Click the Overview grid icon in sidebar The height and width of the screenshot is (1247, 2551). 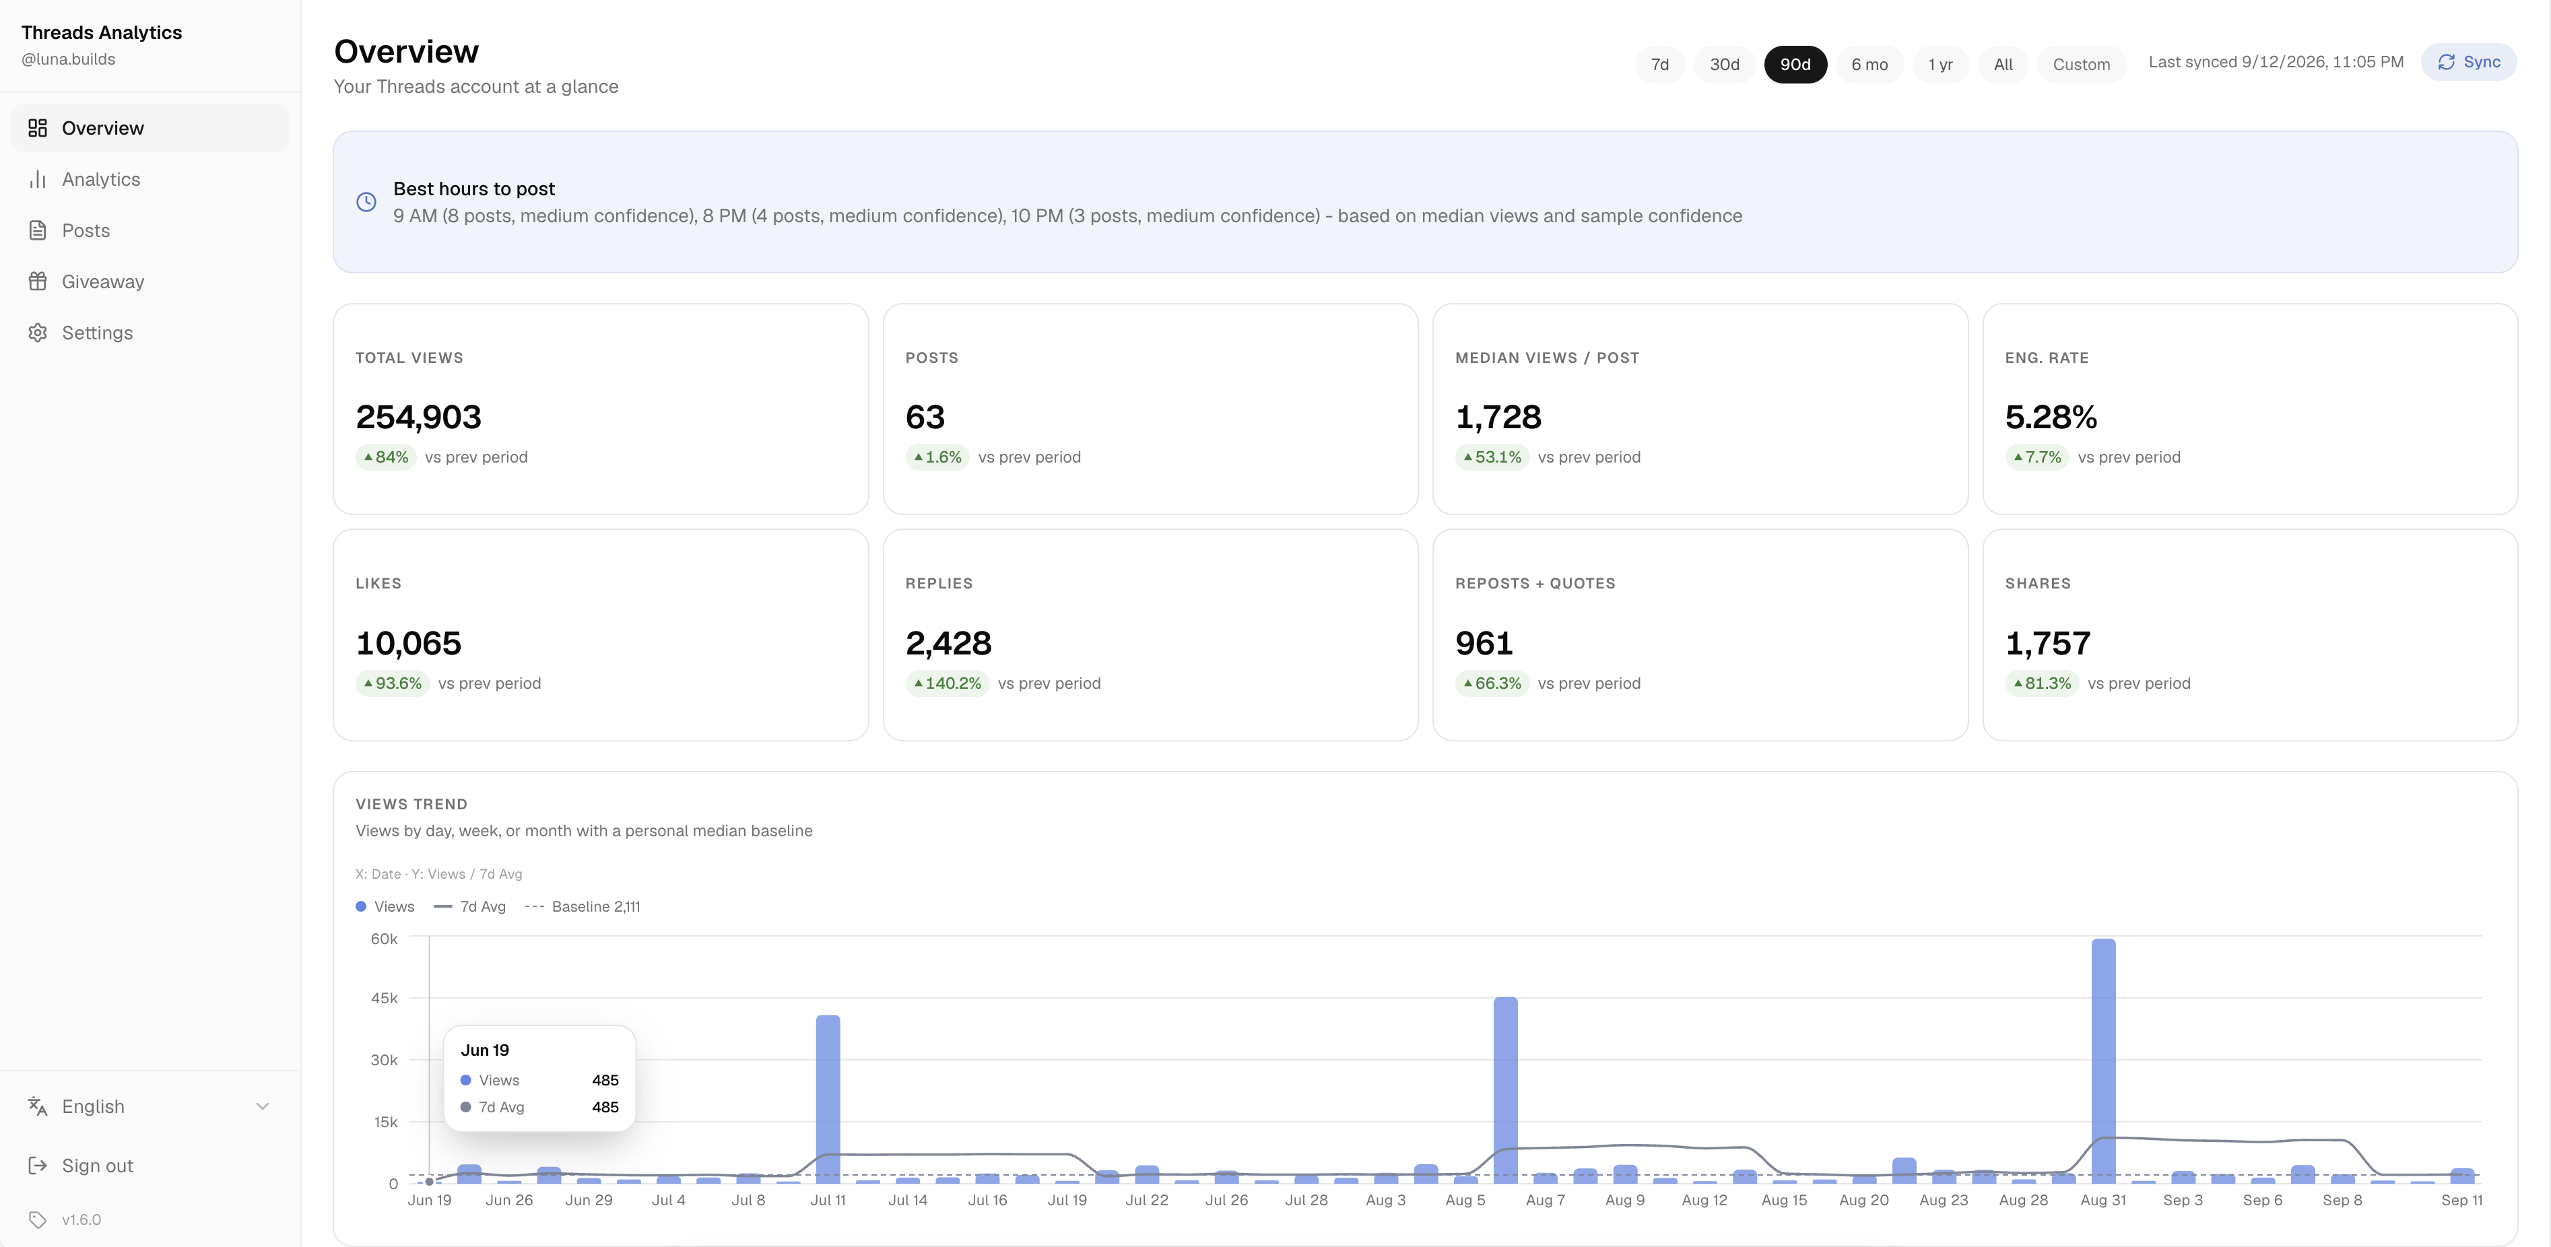point(38,128)
